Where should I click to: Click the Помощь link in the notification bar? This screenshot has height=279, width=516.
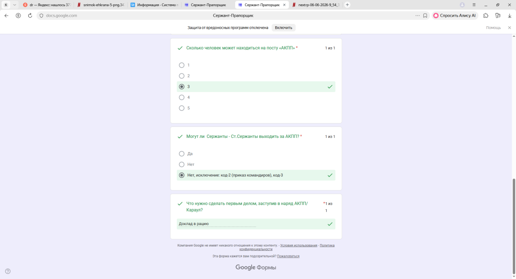[493, 28]
